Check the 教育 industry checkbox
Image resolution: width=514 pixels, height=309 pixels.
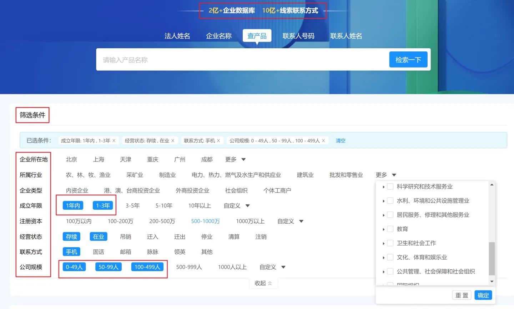coord(390,229)
